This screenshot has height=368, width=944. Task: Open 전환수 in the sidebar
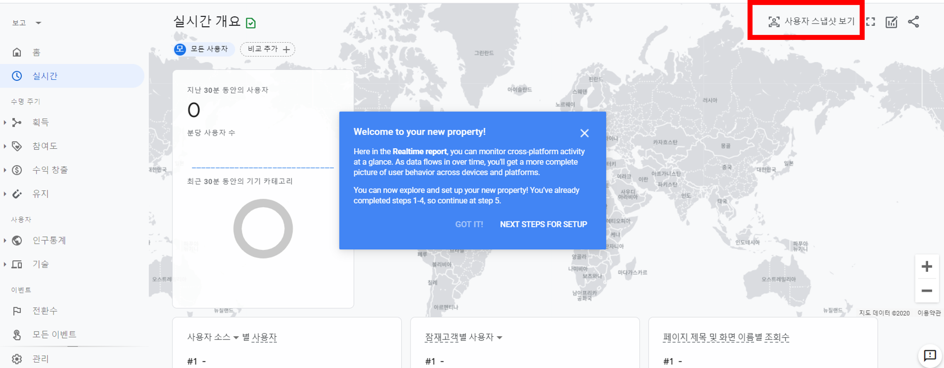pos(45,311)
